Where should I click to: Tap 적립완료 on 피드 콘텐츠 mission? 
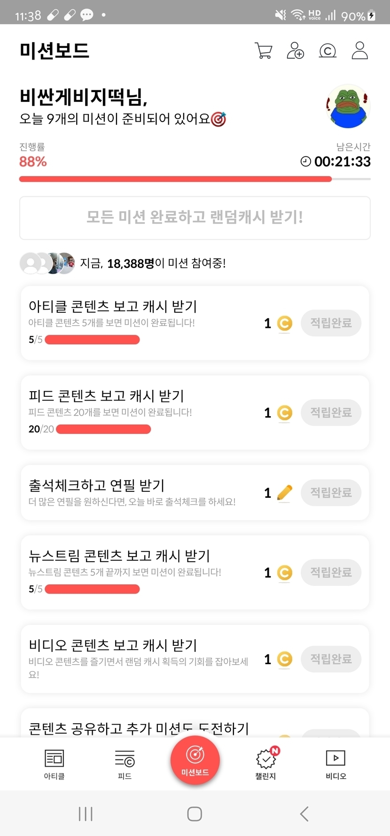[x=331, y=413]
